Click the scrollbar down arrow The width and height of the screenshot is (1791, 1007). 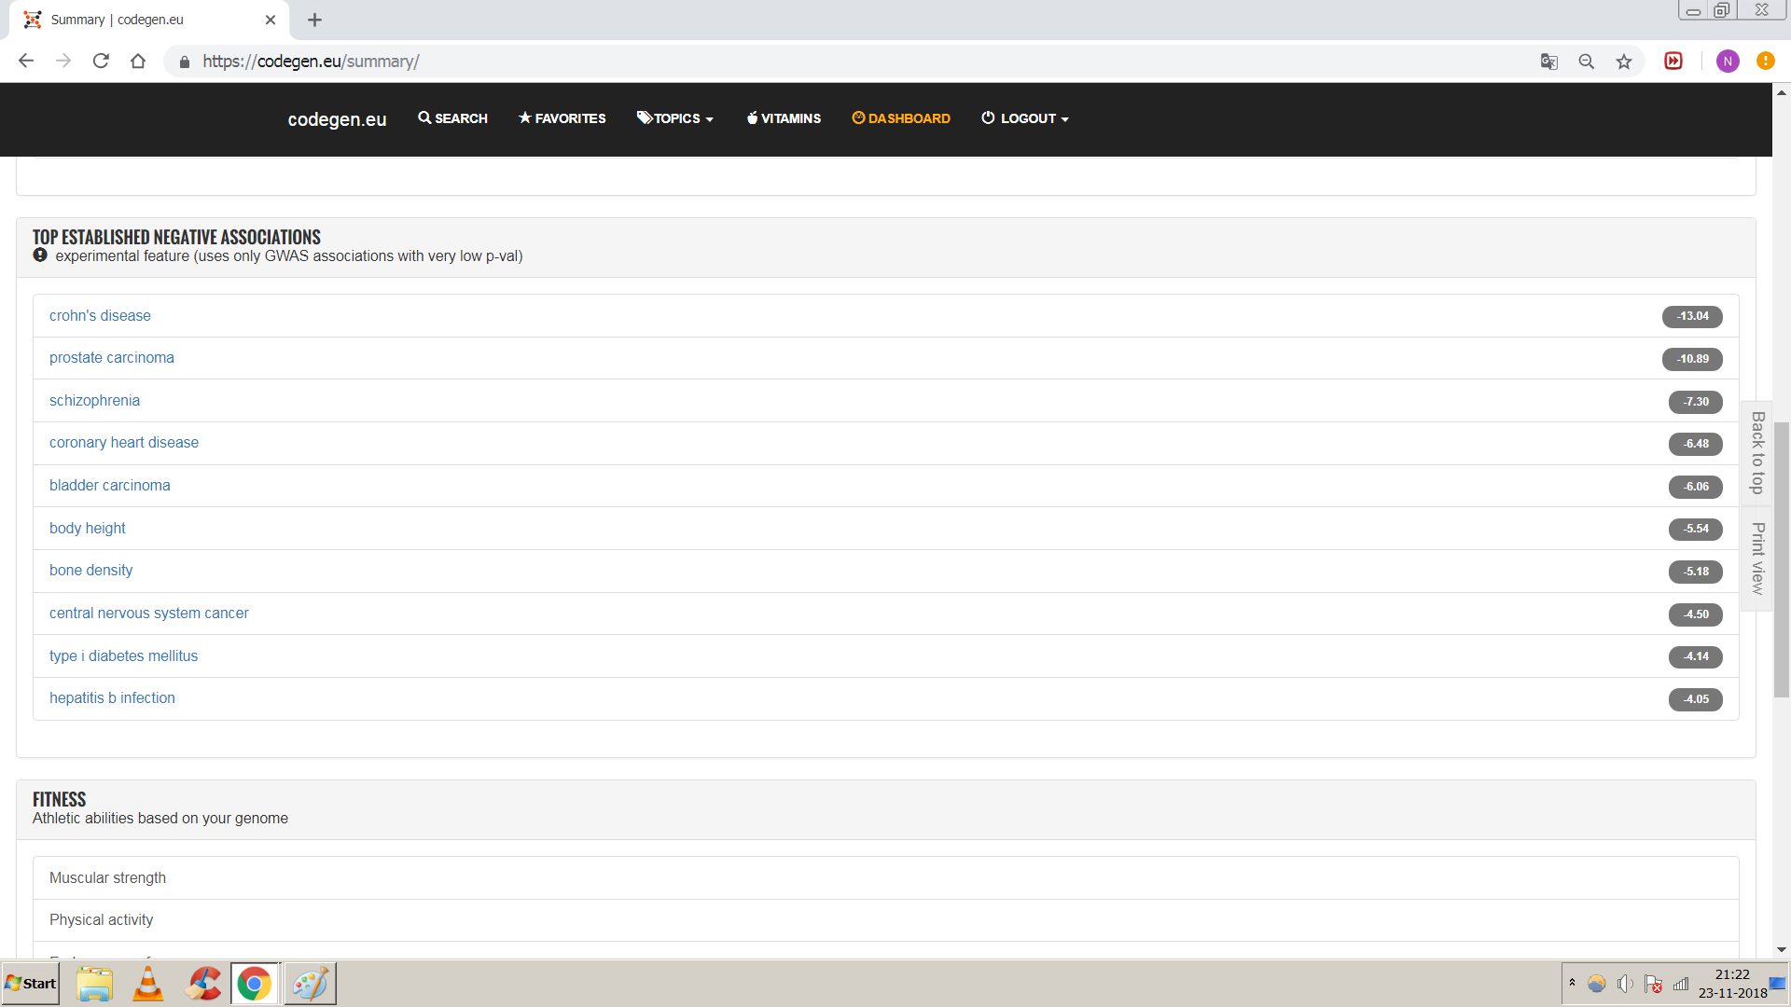[1782, 949]
